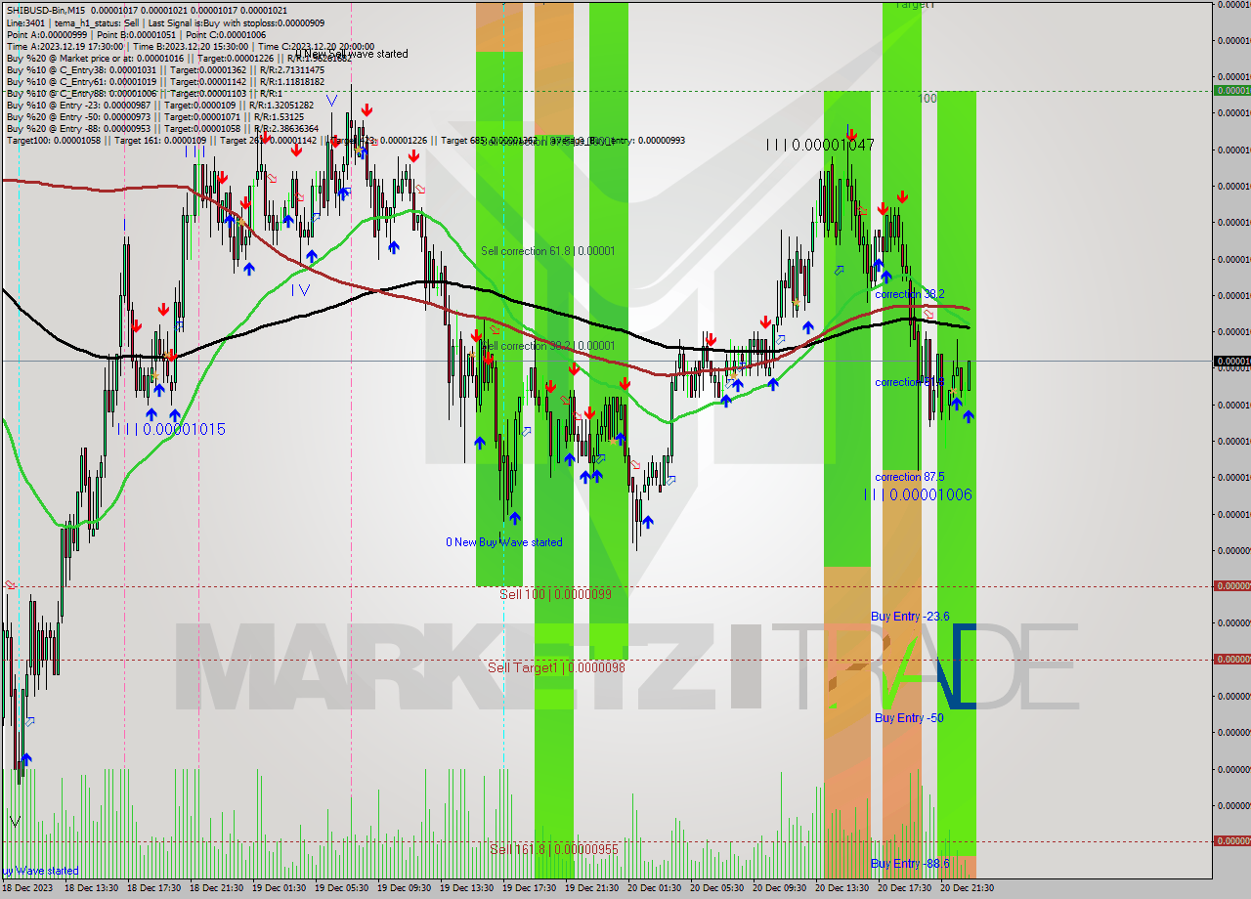Click the blue 'I V' wave marker
Image resolution: width=1251 pixels, height=899 pixels.
(x=301, y=289)
